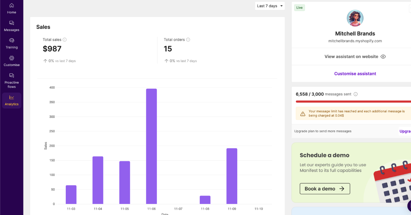This screenshot has width=411, height=215.
Task: Open the Last 7 days date range dropdown
Action: click(270, 6)
